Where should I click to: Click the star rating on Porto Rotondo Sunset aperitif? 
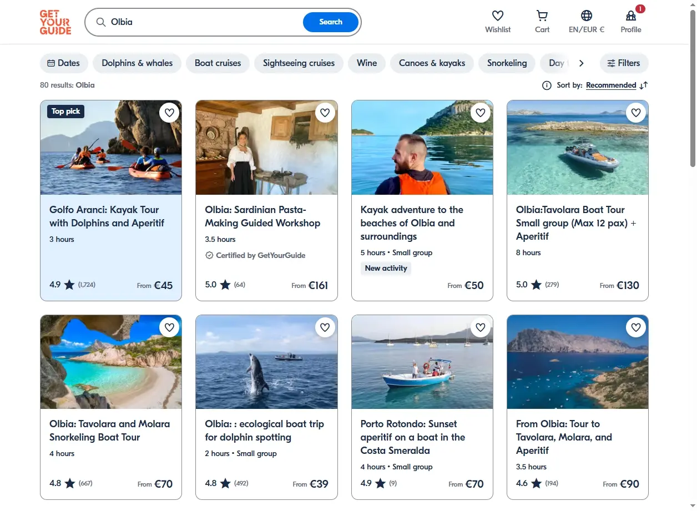tap(380, 483)
